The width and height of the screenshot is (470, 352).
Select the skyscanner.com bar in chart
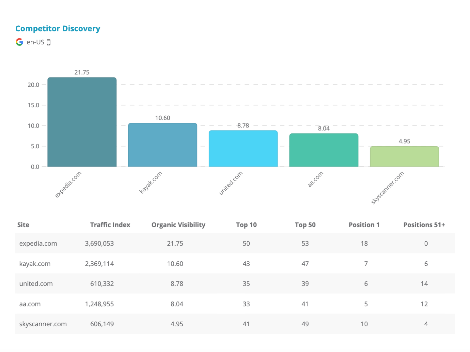pyautogui.click(x=404, y=156)
